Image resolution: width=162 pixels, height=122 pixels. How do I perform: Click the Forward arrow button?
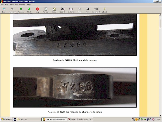pyautogui.click(x=12, y=10)
